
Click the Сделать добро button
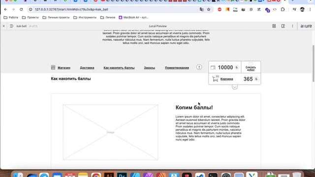(x=251, y=67)
